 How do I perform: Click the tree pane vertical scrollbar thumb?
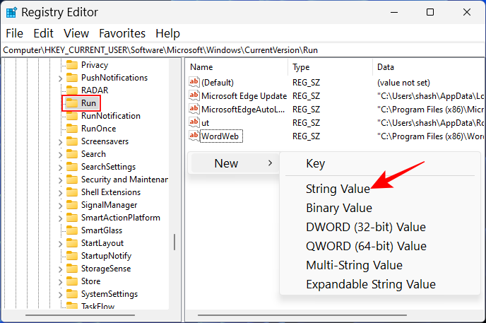(x=174, y=242)
